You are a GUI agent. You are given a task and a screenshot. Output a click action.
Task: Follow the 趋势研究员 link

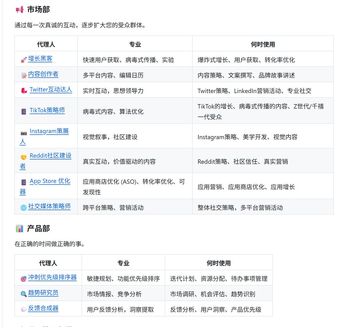click(43, 293)
